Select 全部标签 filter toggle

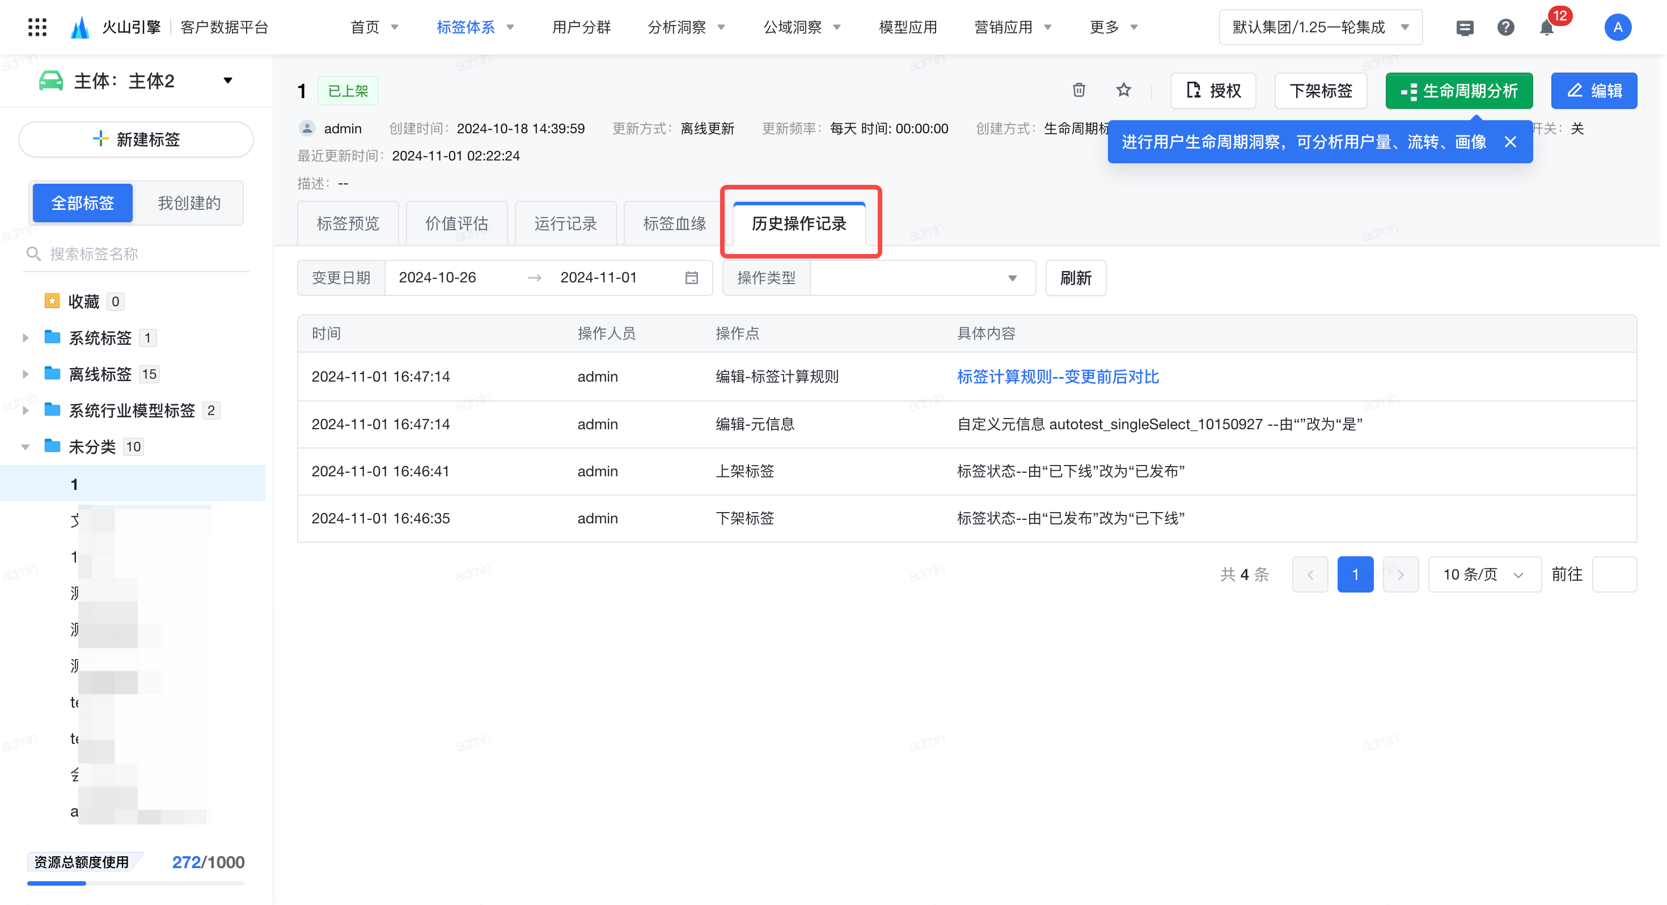tap(83, 202)
